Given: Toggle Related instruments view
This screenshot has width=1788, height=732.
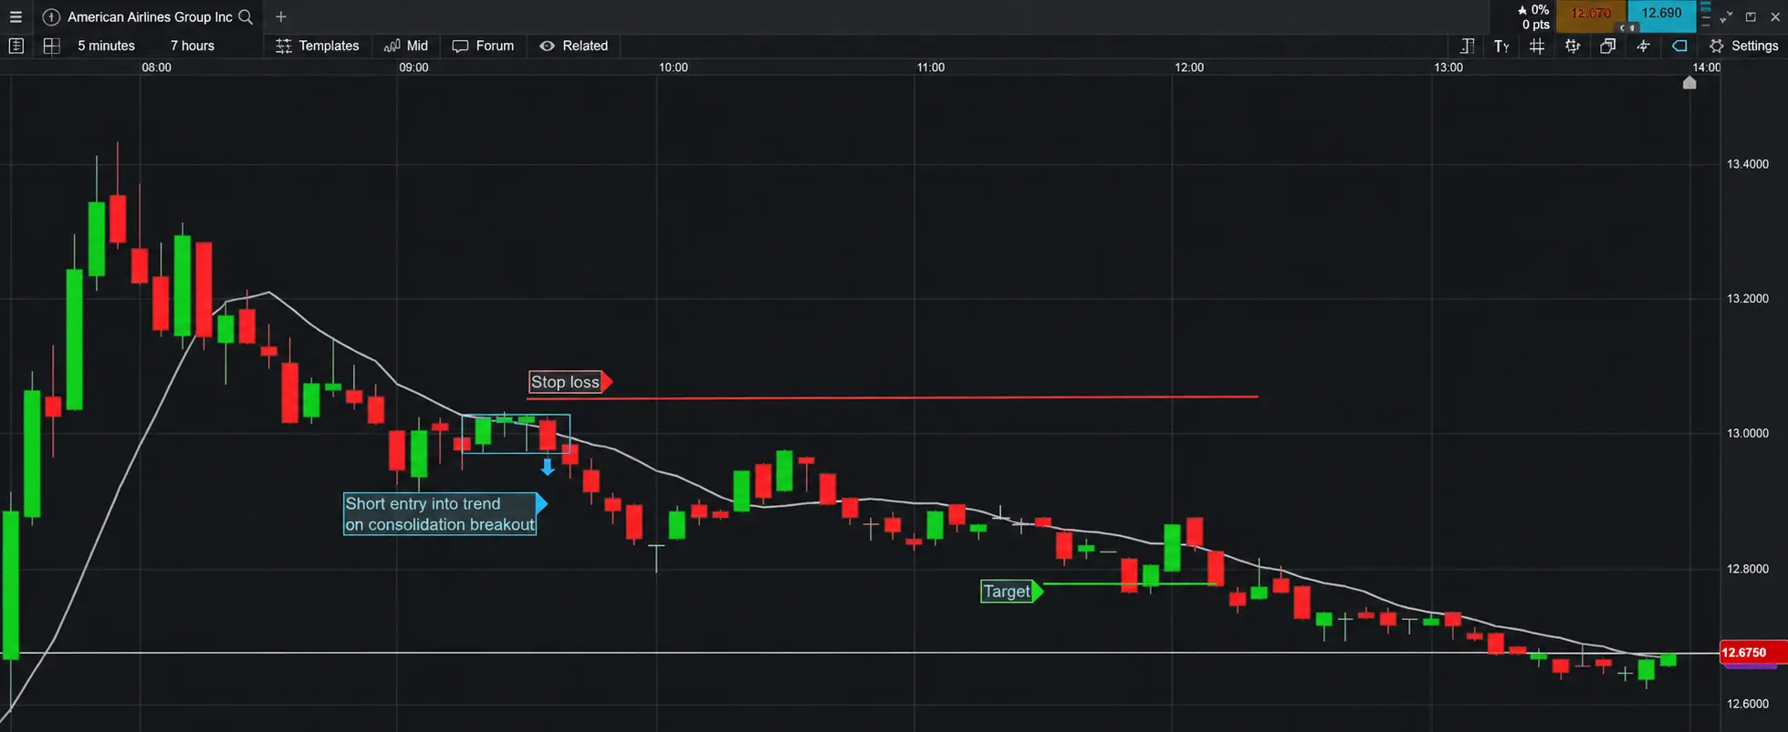Looking at the screenshot, I should point(573,46).
